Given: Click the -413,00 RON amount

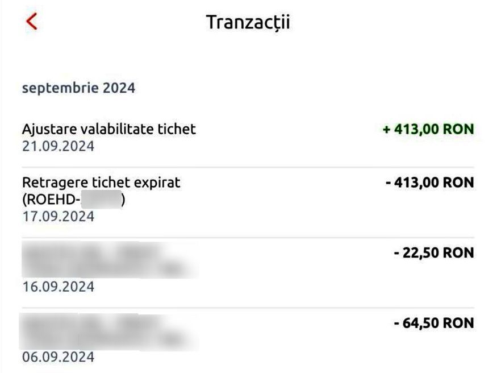Looking at the screenshot, I should coord(429,183).
